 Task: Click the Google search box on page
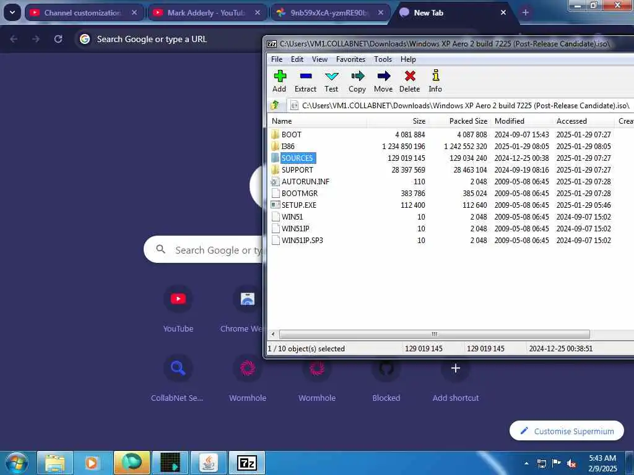point(204,250)
